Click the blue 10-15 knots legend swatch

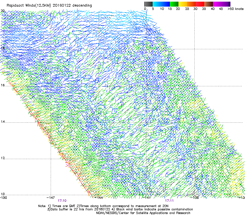166,4
